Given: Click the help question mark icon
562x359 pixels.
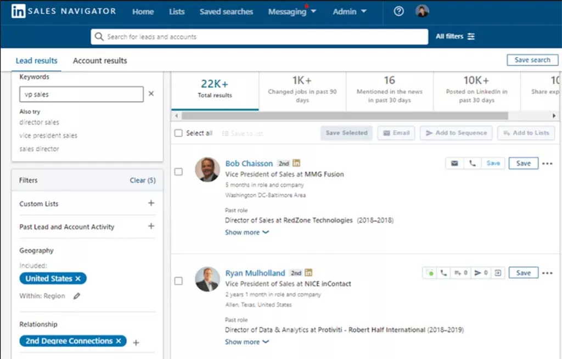Looking at the screenshot, I should pos(398,11).
